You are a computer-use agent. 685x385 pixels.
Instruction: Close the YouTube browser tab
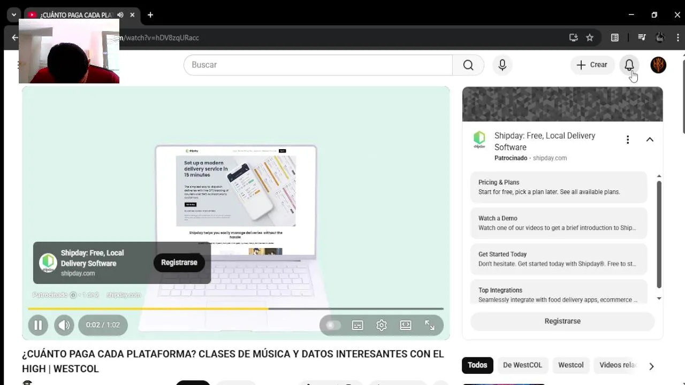pos(132,15)
